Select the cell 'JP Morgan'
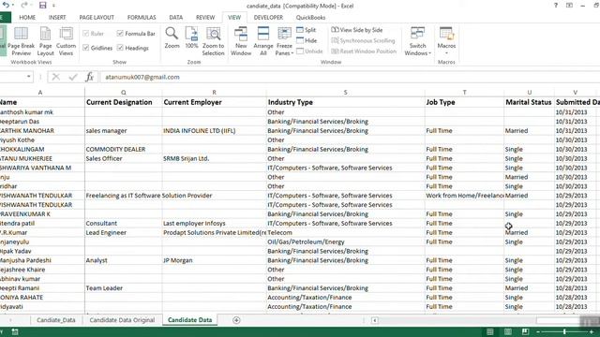 [214, 260]
